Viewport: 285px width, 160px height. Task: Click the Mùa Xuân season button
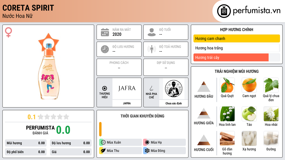[x=120, y=142]
